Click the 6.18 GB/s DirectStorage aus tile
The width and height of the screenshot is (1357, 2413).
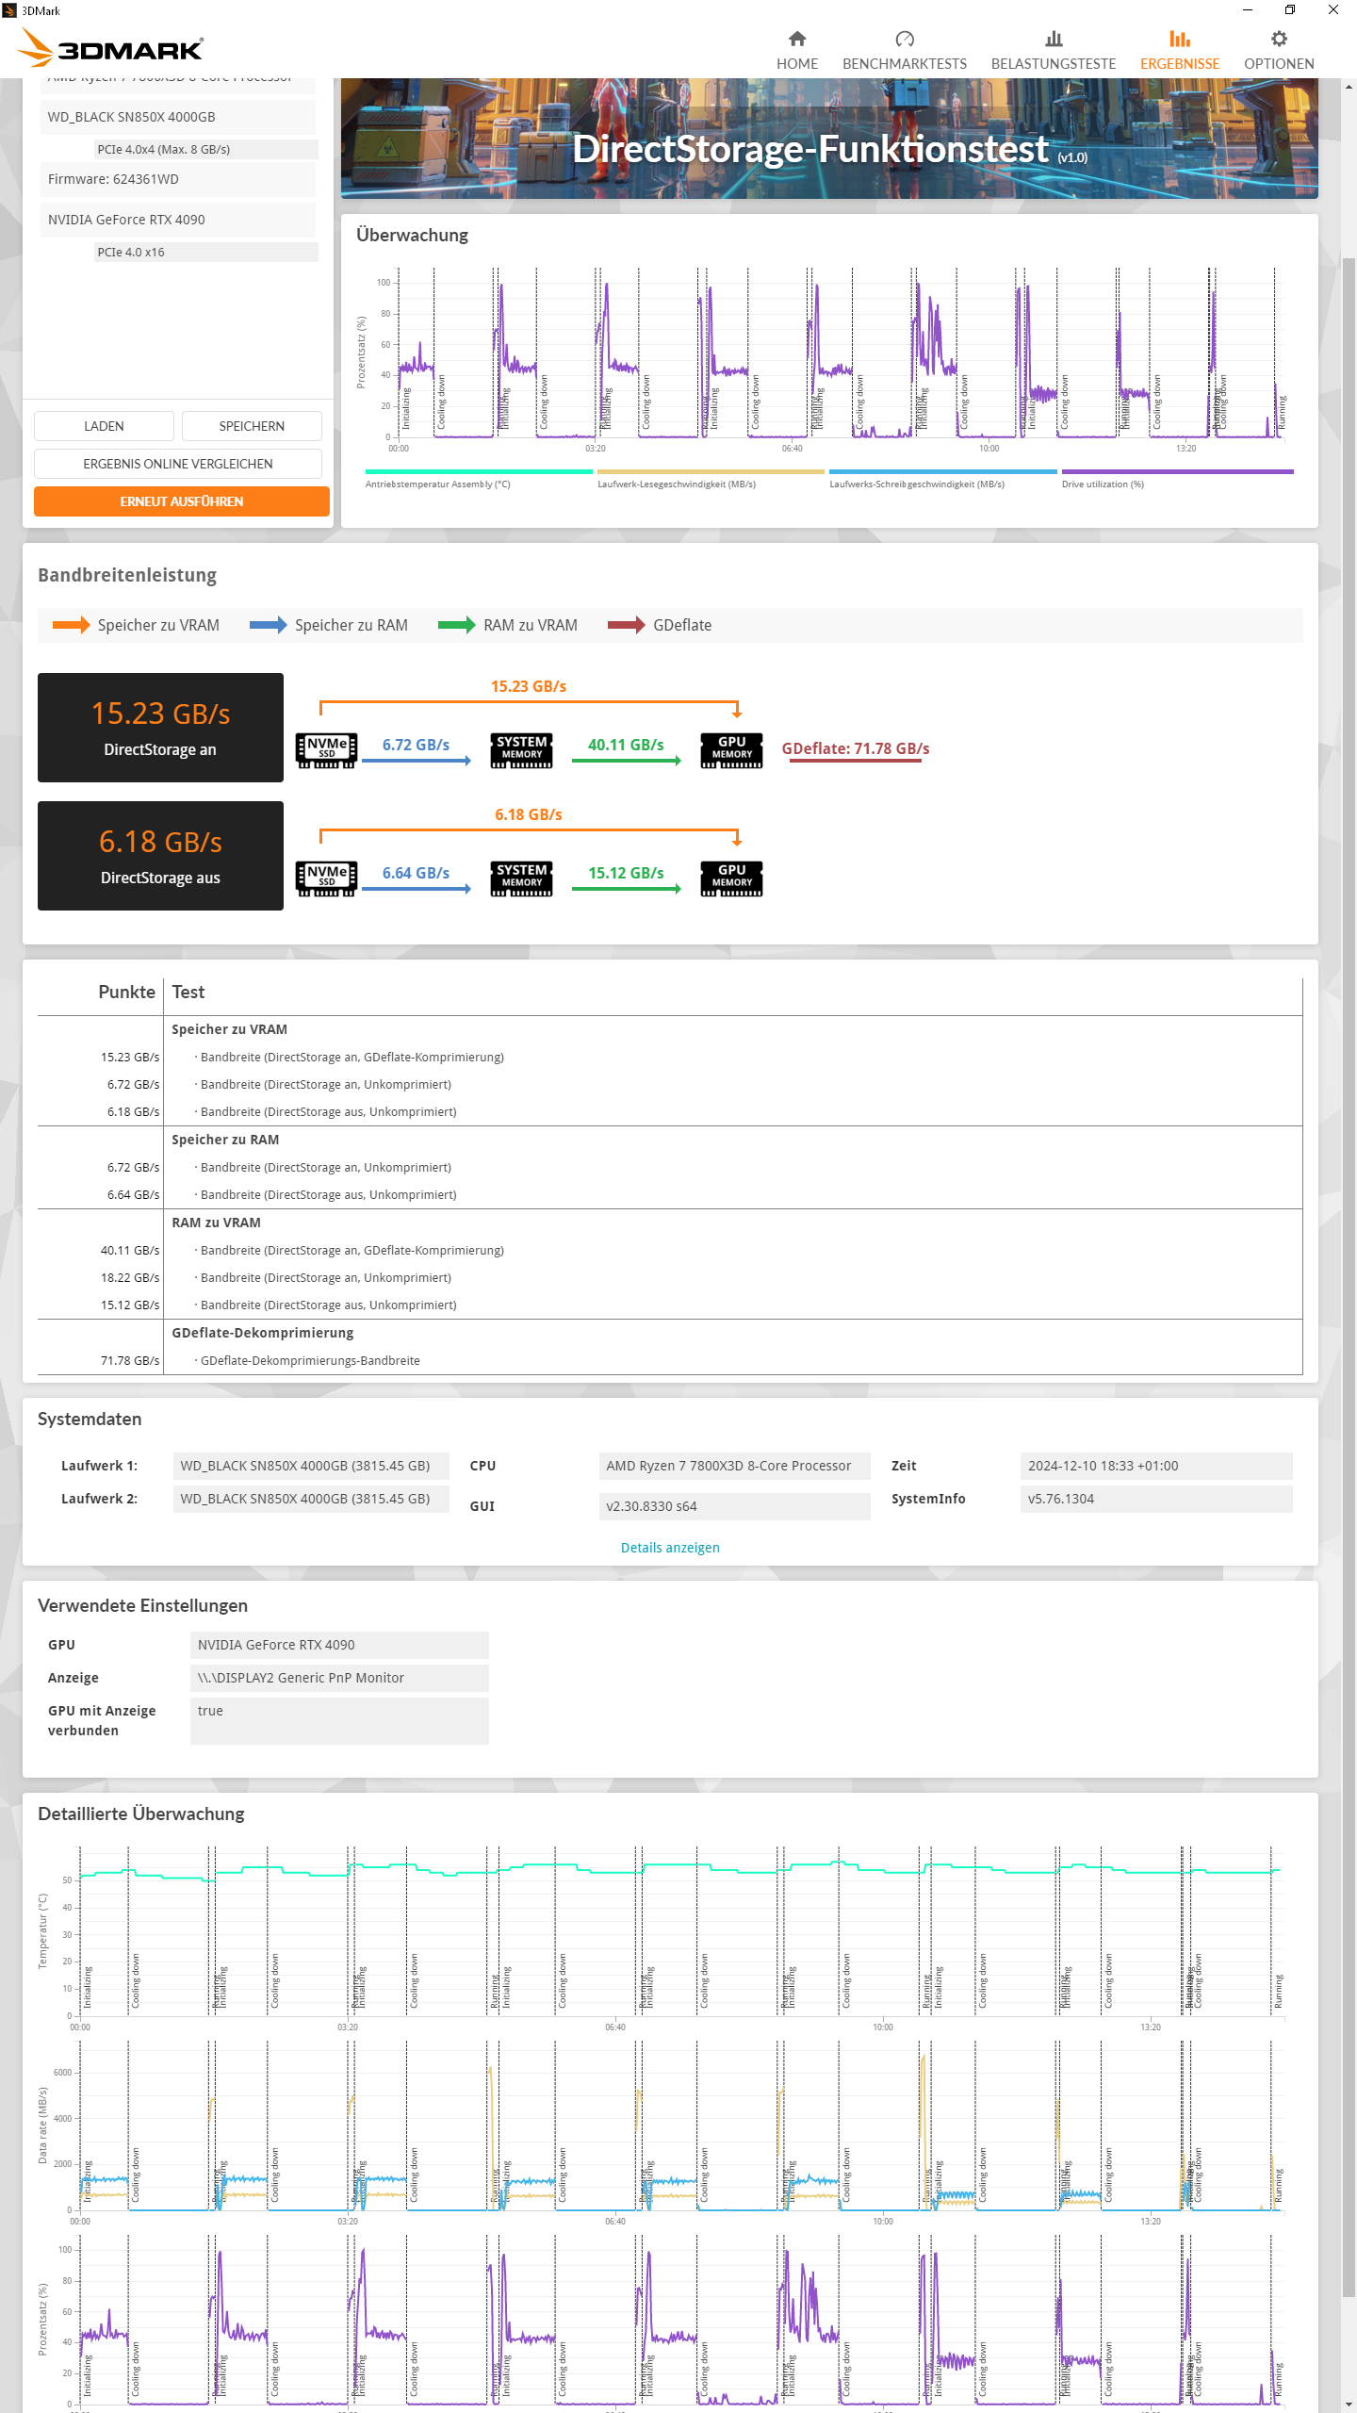(160, 856)
